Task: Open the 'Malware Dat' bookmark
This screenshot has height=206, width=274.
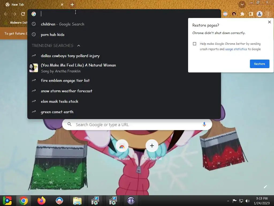Action: pos(16,23)
